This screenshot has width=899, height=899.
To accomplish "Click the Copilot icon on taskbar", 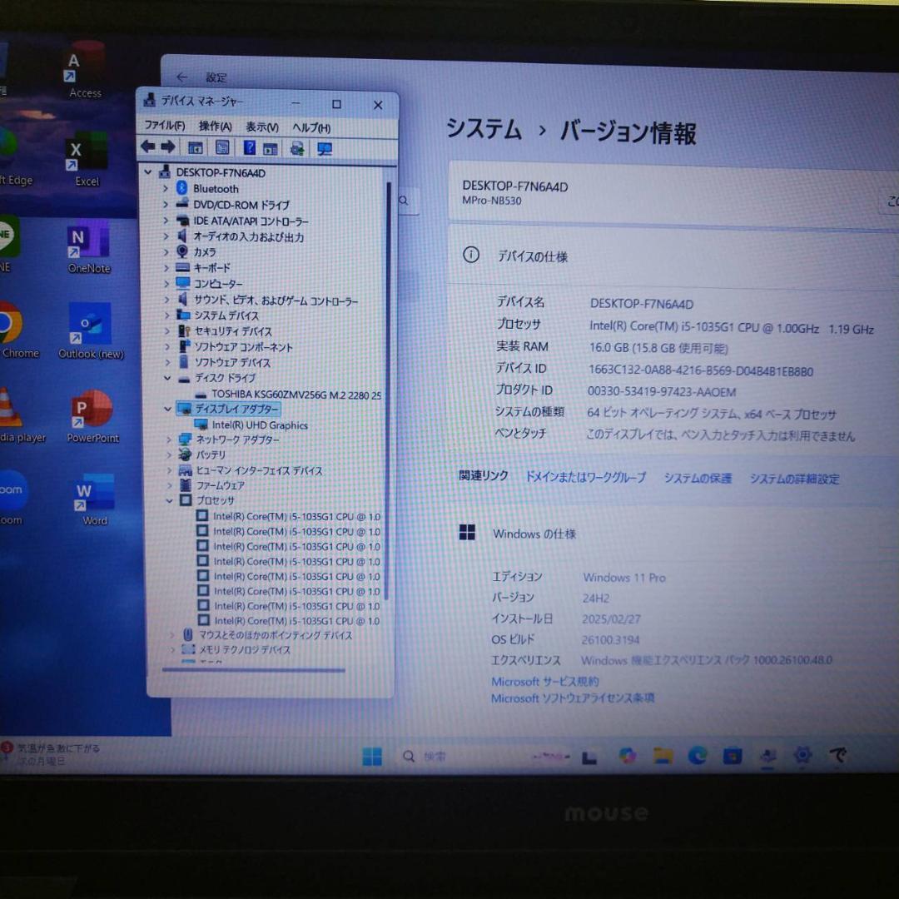I will pos(628,756).
